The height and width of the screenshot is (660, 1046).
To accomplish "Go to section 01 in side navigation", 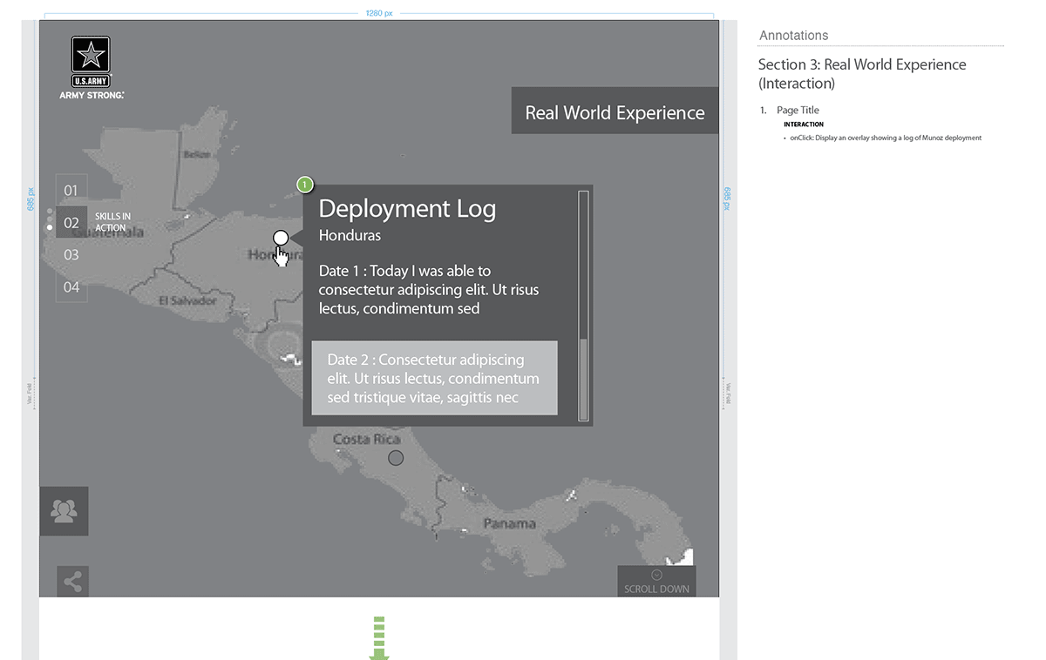I will point(71,190).
